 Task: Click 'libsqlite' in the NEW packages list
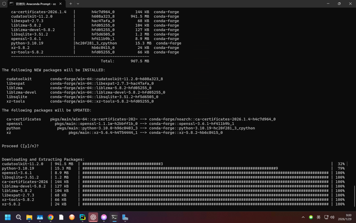[x=17, y=97]
